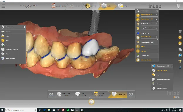Activate the Distancia measuring tool

point(162,84)
